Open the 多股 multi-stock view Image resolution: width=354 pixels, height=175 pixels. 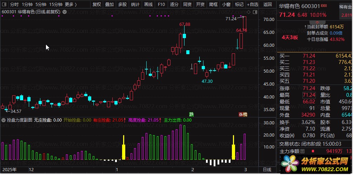coord(122,4)
